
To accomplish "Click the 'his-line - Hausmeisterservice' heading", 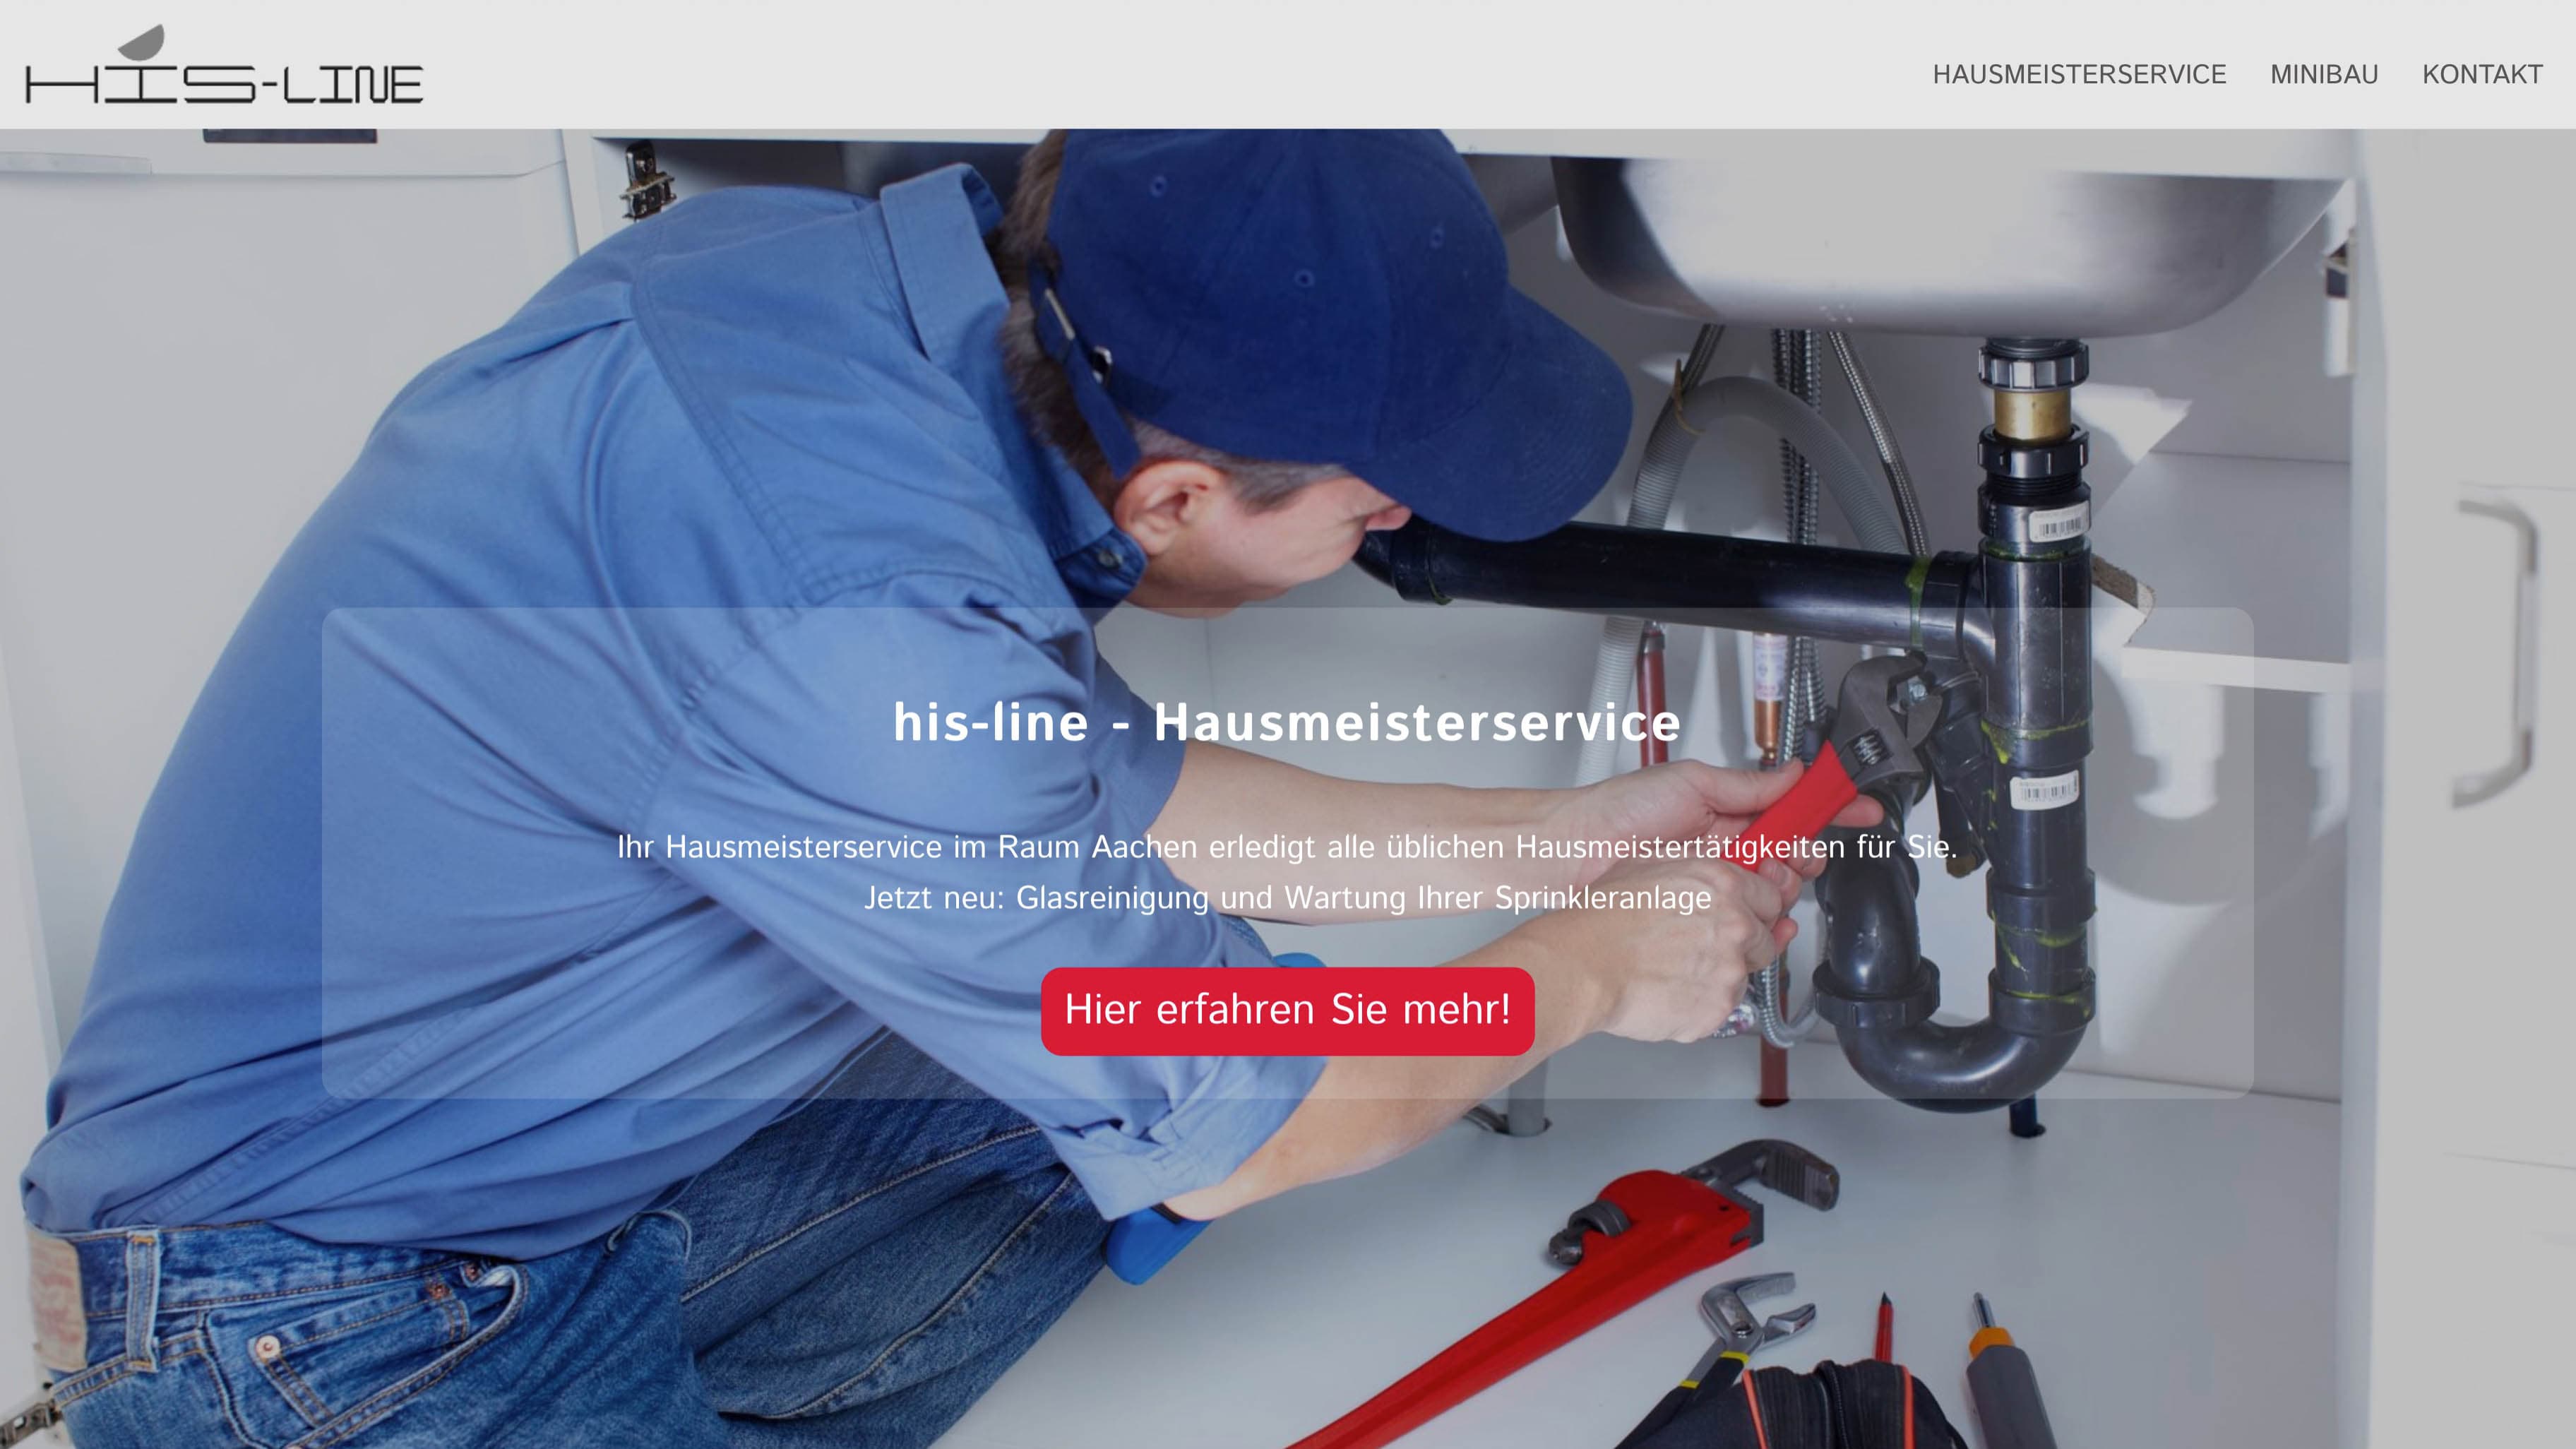I will point(1287,722).
